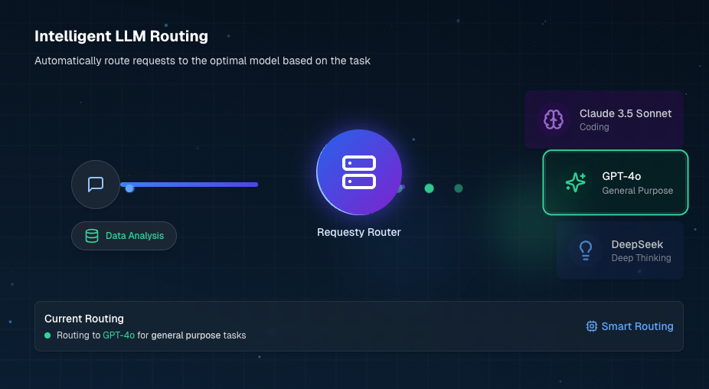
Task: Click the DeepSeek lightbulb icon
Action: tap(586, 250)
